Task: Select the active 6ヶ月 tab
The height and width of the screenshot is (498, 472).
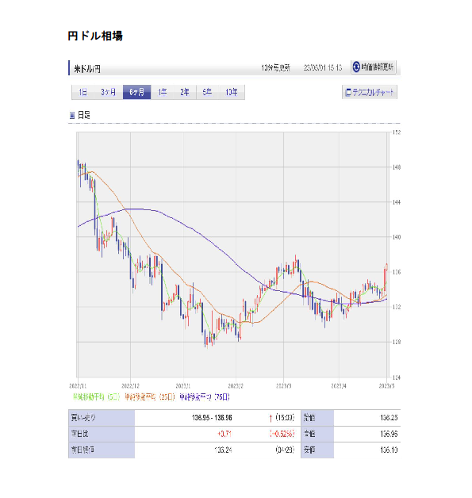Action: 137,92
